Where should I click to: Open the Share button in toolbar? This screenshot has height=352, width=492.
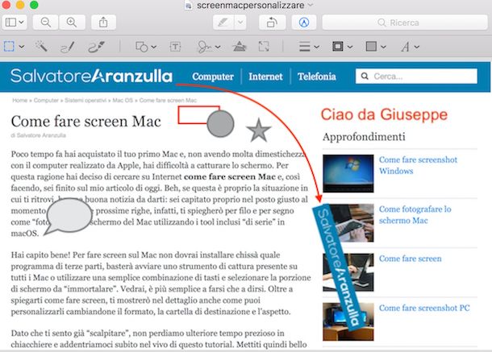point(103,23)
